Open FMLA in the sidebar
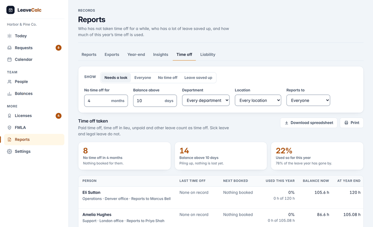The height and width of the screenshot is (227, 373). [x=34, y=127]
